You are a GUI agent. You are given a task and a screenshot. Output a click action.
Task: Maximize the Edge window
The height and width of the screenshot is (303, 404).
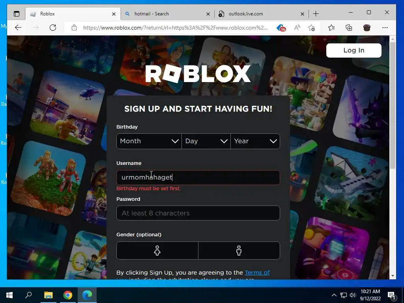(x=369, y=12)
